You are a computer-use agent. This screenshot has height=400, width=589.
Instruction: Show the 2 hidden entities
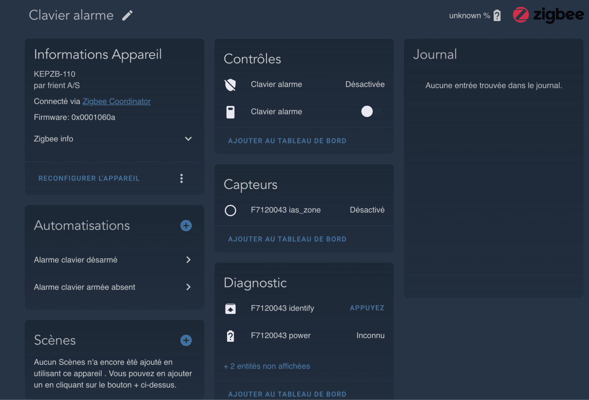tap(267, 366)
